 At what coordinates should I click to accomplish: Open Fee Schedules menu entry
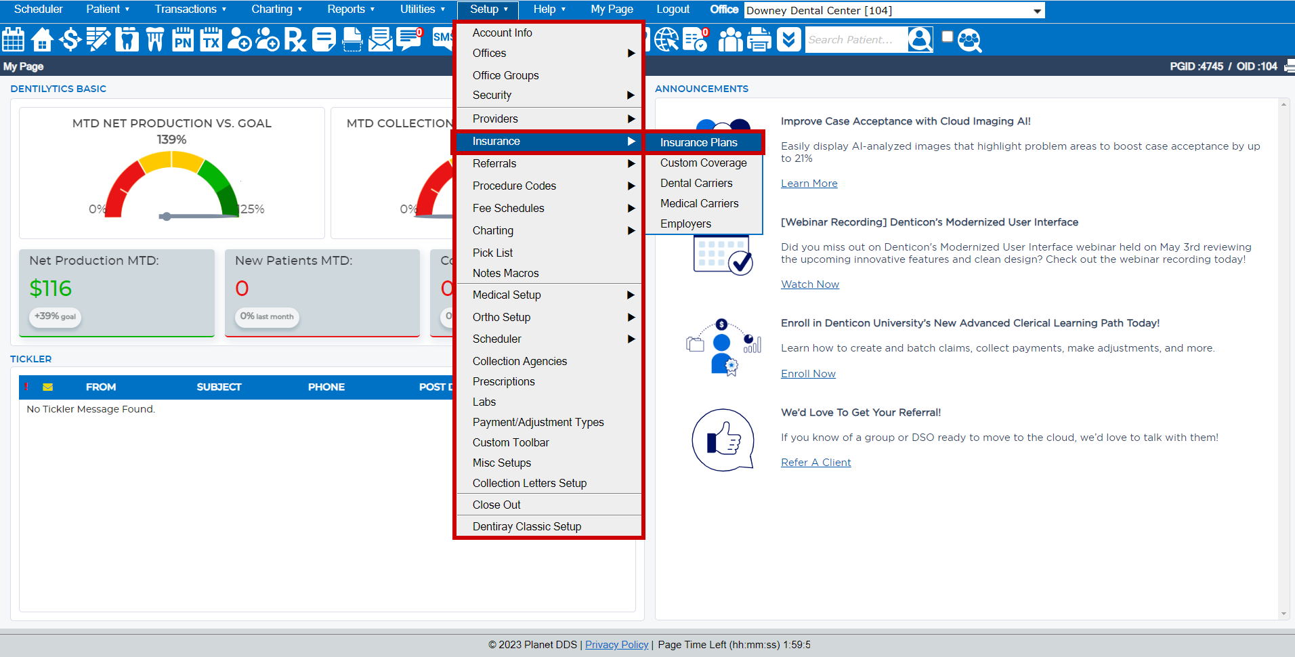point(549,208)
